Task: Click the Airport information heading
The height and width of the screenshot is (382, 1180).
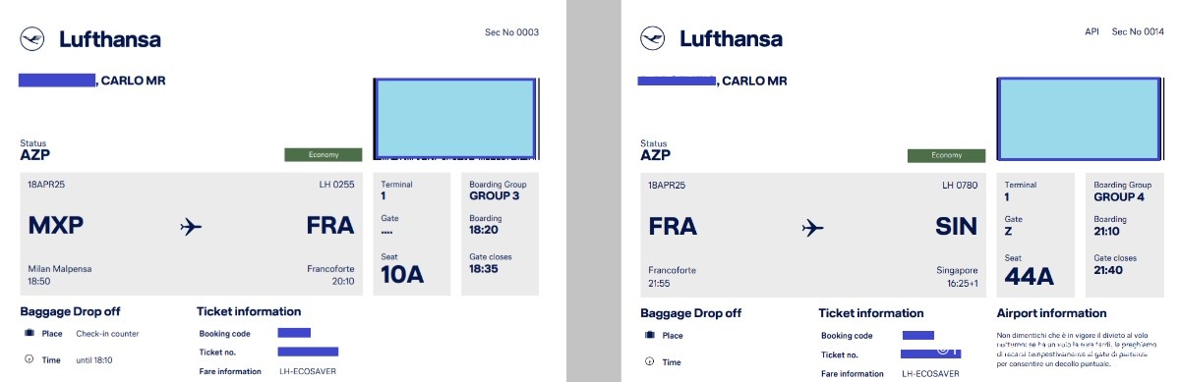Action: (1051, 313)
